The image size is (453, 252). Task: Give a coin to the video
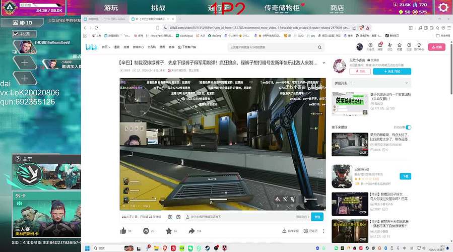146,231
